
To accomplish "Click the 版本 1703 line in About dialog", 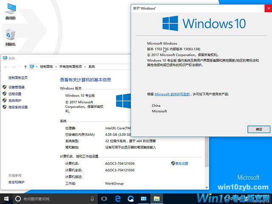I will (x=174, y=49).
